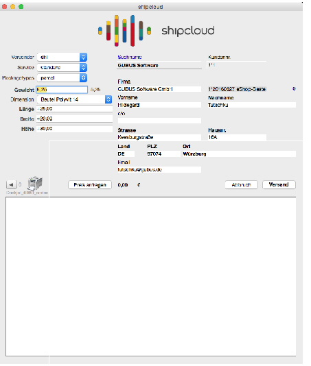311x366 pixels.
Task: Open the Packagetypes dropdown showing parcel
Action: pyautogui.click(x=62, y=78)
